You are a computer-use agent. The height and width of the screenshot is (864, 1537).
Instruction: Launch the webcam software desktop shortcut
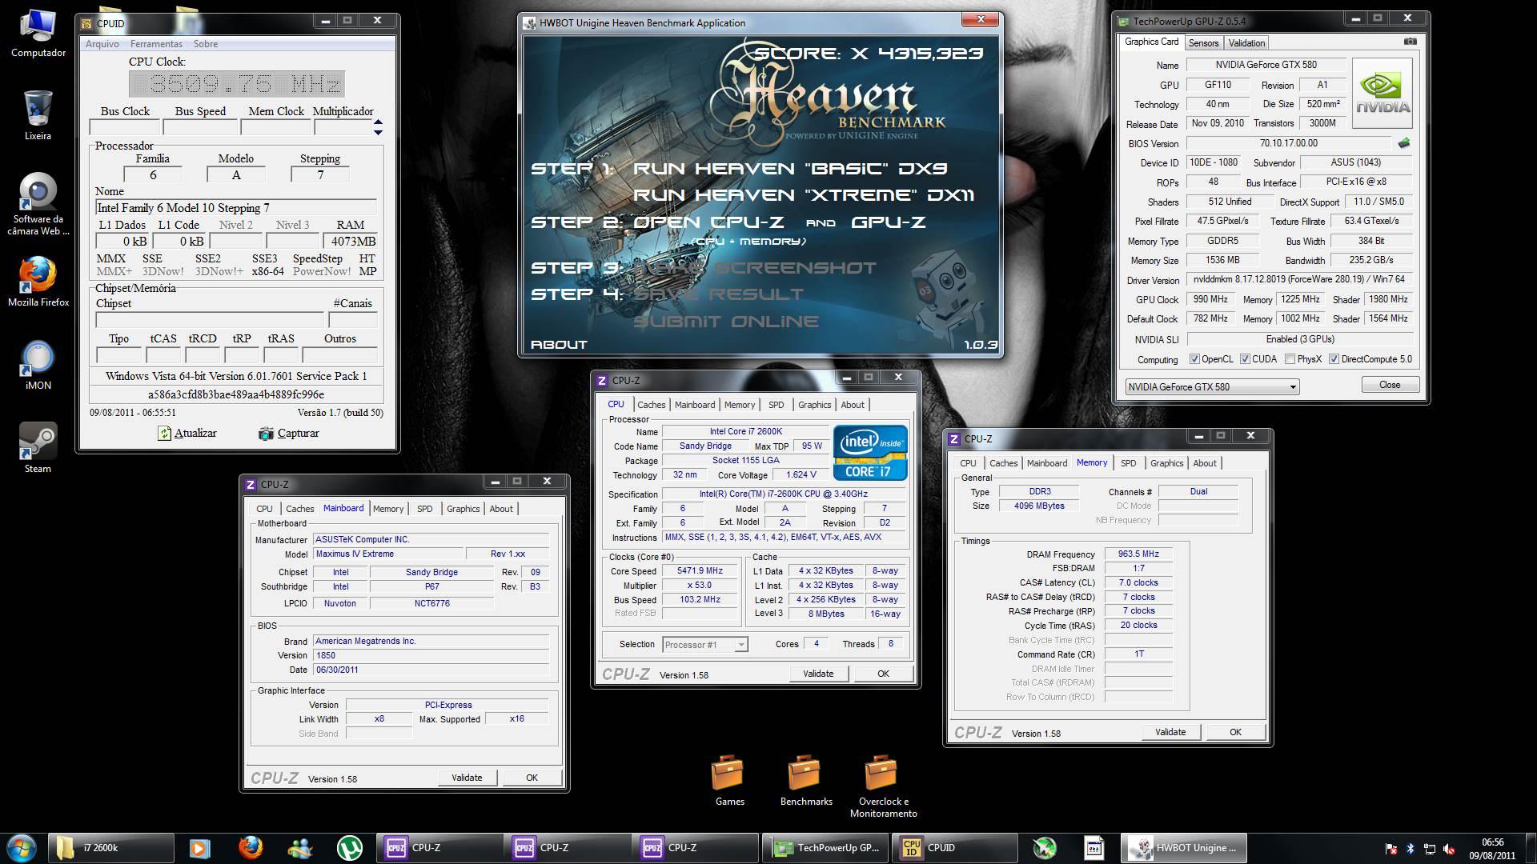coord(38,204)
